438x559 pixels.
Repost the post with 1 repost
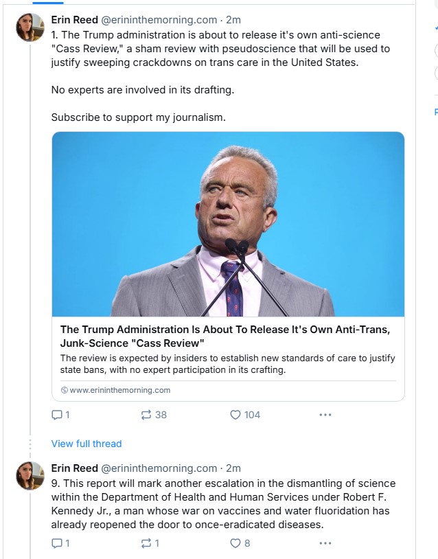tap(146, 543)
